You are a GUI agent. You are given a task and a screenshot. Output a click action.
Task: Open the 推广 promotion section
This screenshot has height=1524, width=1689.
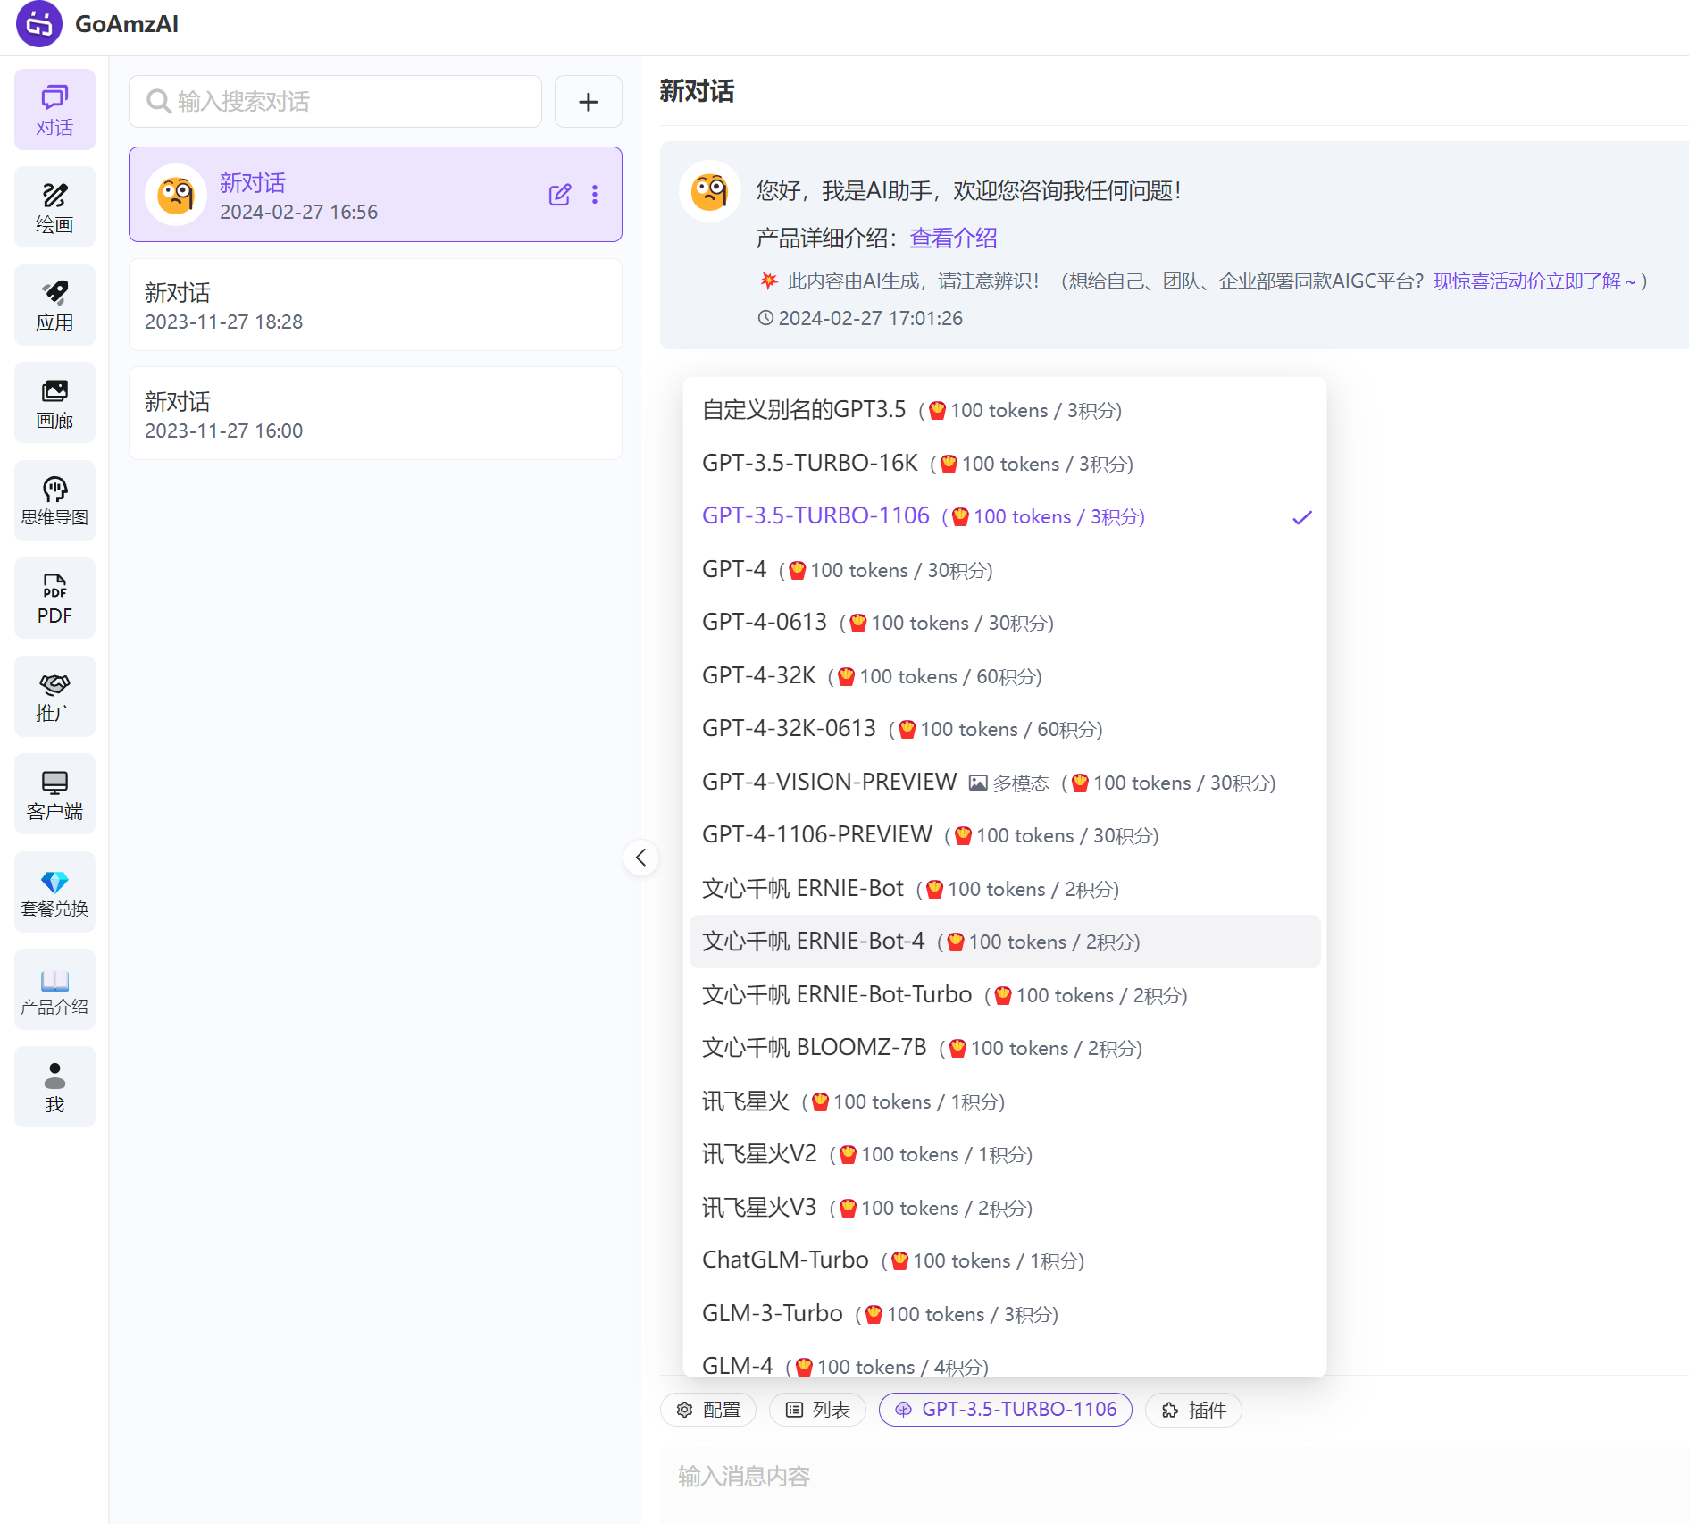[54, 697]
